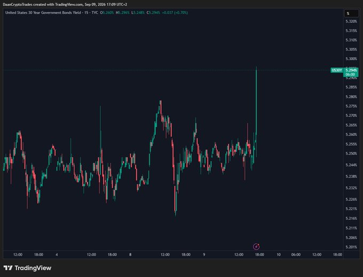Click the 06:00 time axis label
Image resolution: width=363 pixels, height=277 pixels.
point(296,255)
